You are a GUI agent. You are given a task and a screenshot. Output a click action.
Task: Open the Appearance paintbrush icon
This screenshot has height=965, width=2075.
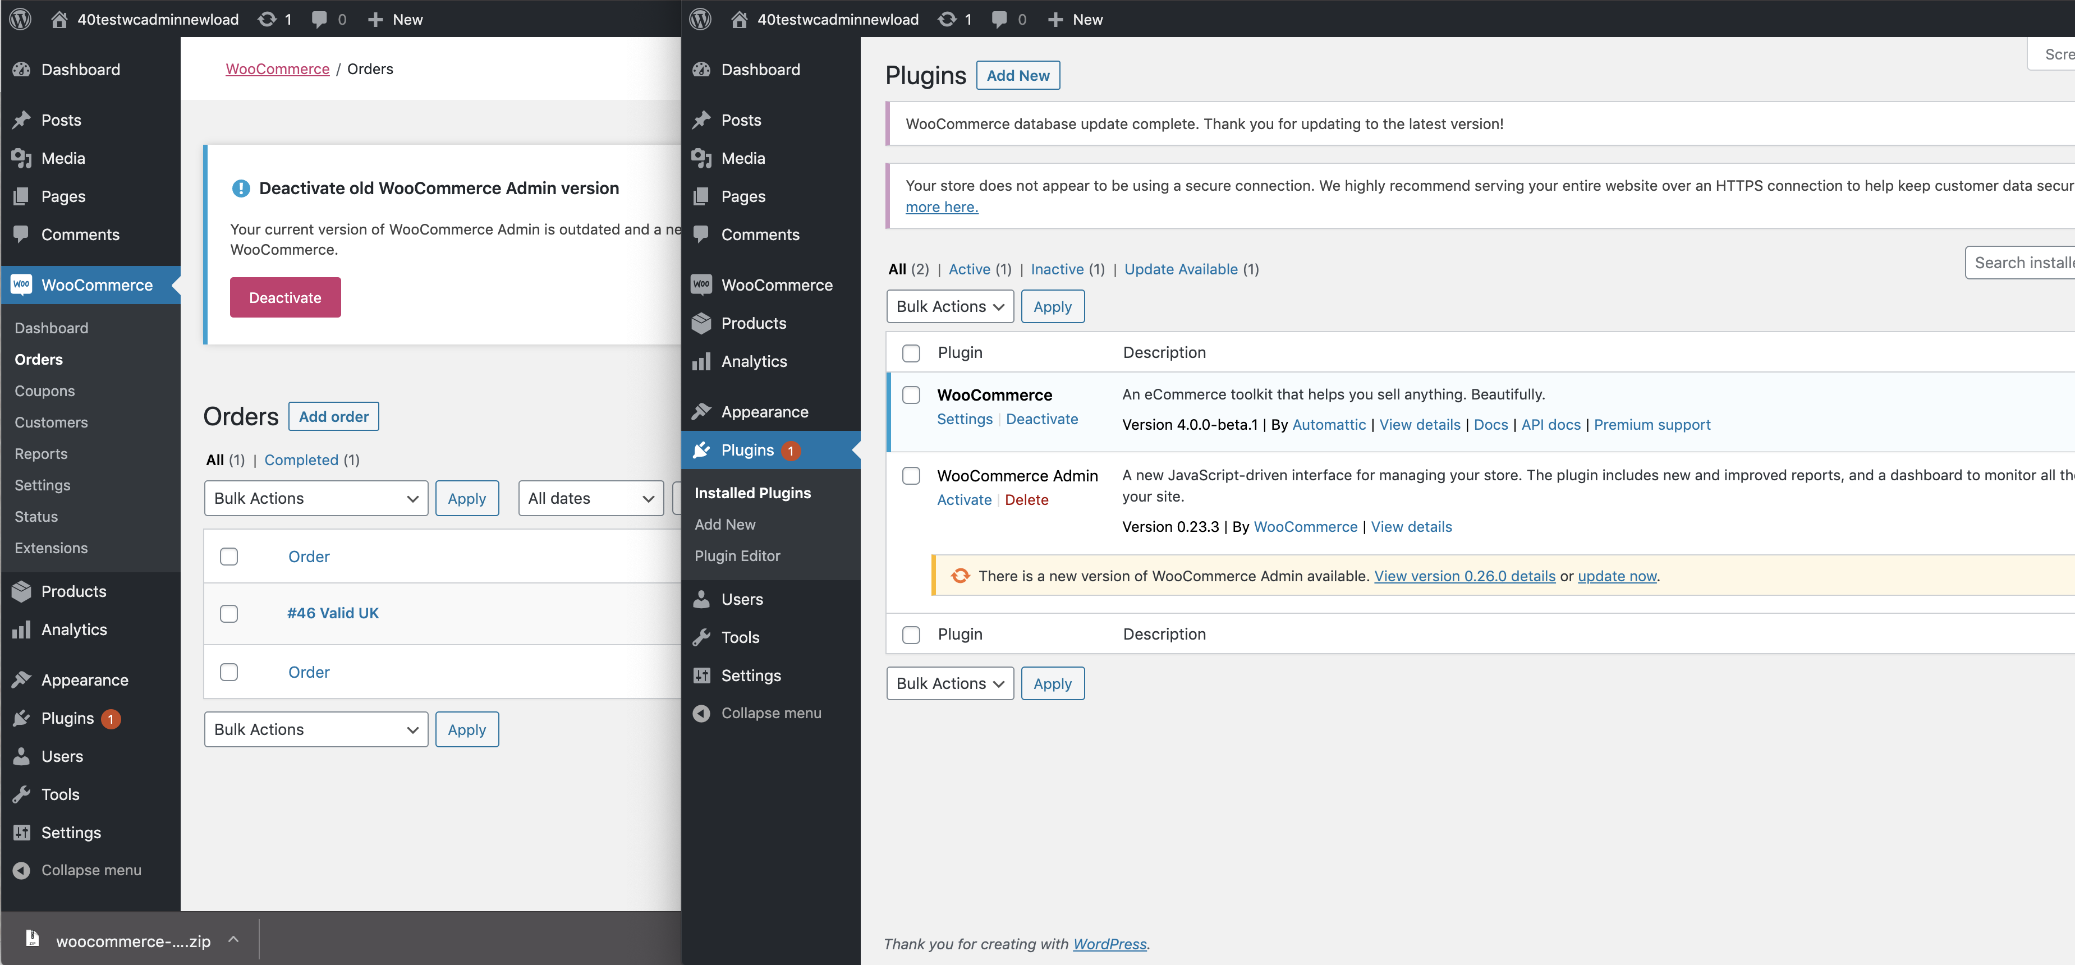[22, 679]
